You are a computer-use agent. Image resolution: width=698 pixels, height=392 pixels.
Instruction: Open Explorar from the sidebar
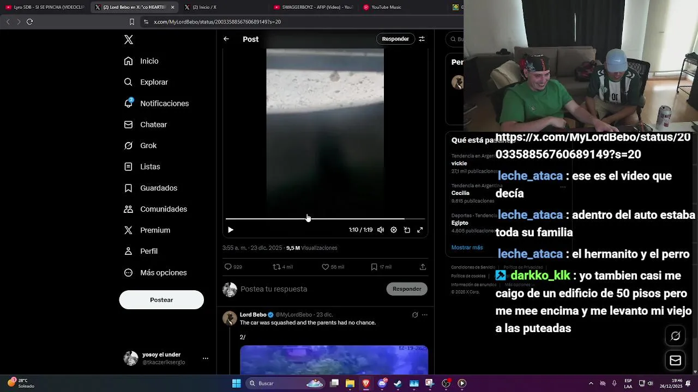(x=146, y=82)
